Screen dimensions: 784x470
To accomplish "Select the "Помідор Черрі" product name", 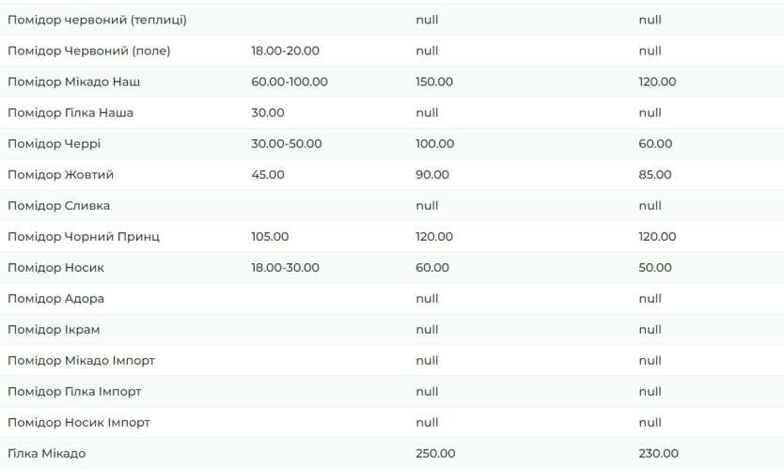I will pos(54,144).
